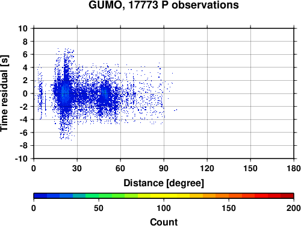Click the Distance [degree] axis label

point(164,183)
